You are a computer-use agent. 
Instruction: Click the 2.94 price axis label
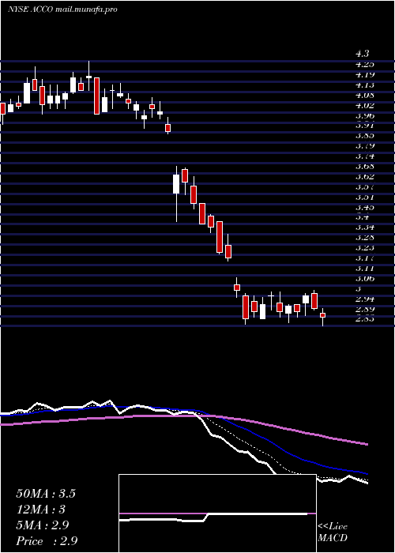[365, 299]
